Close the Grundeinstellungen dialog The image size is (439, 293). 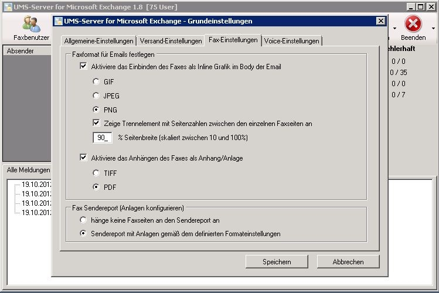(x=380, y=21)
